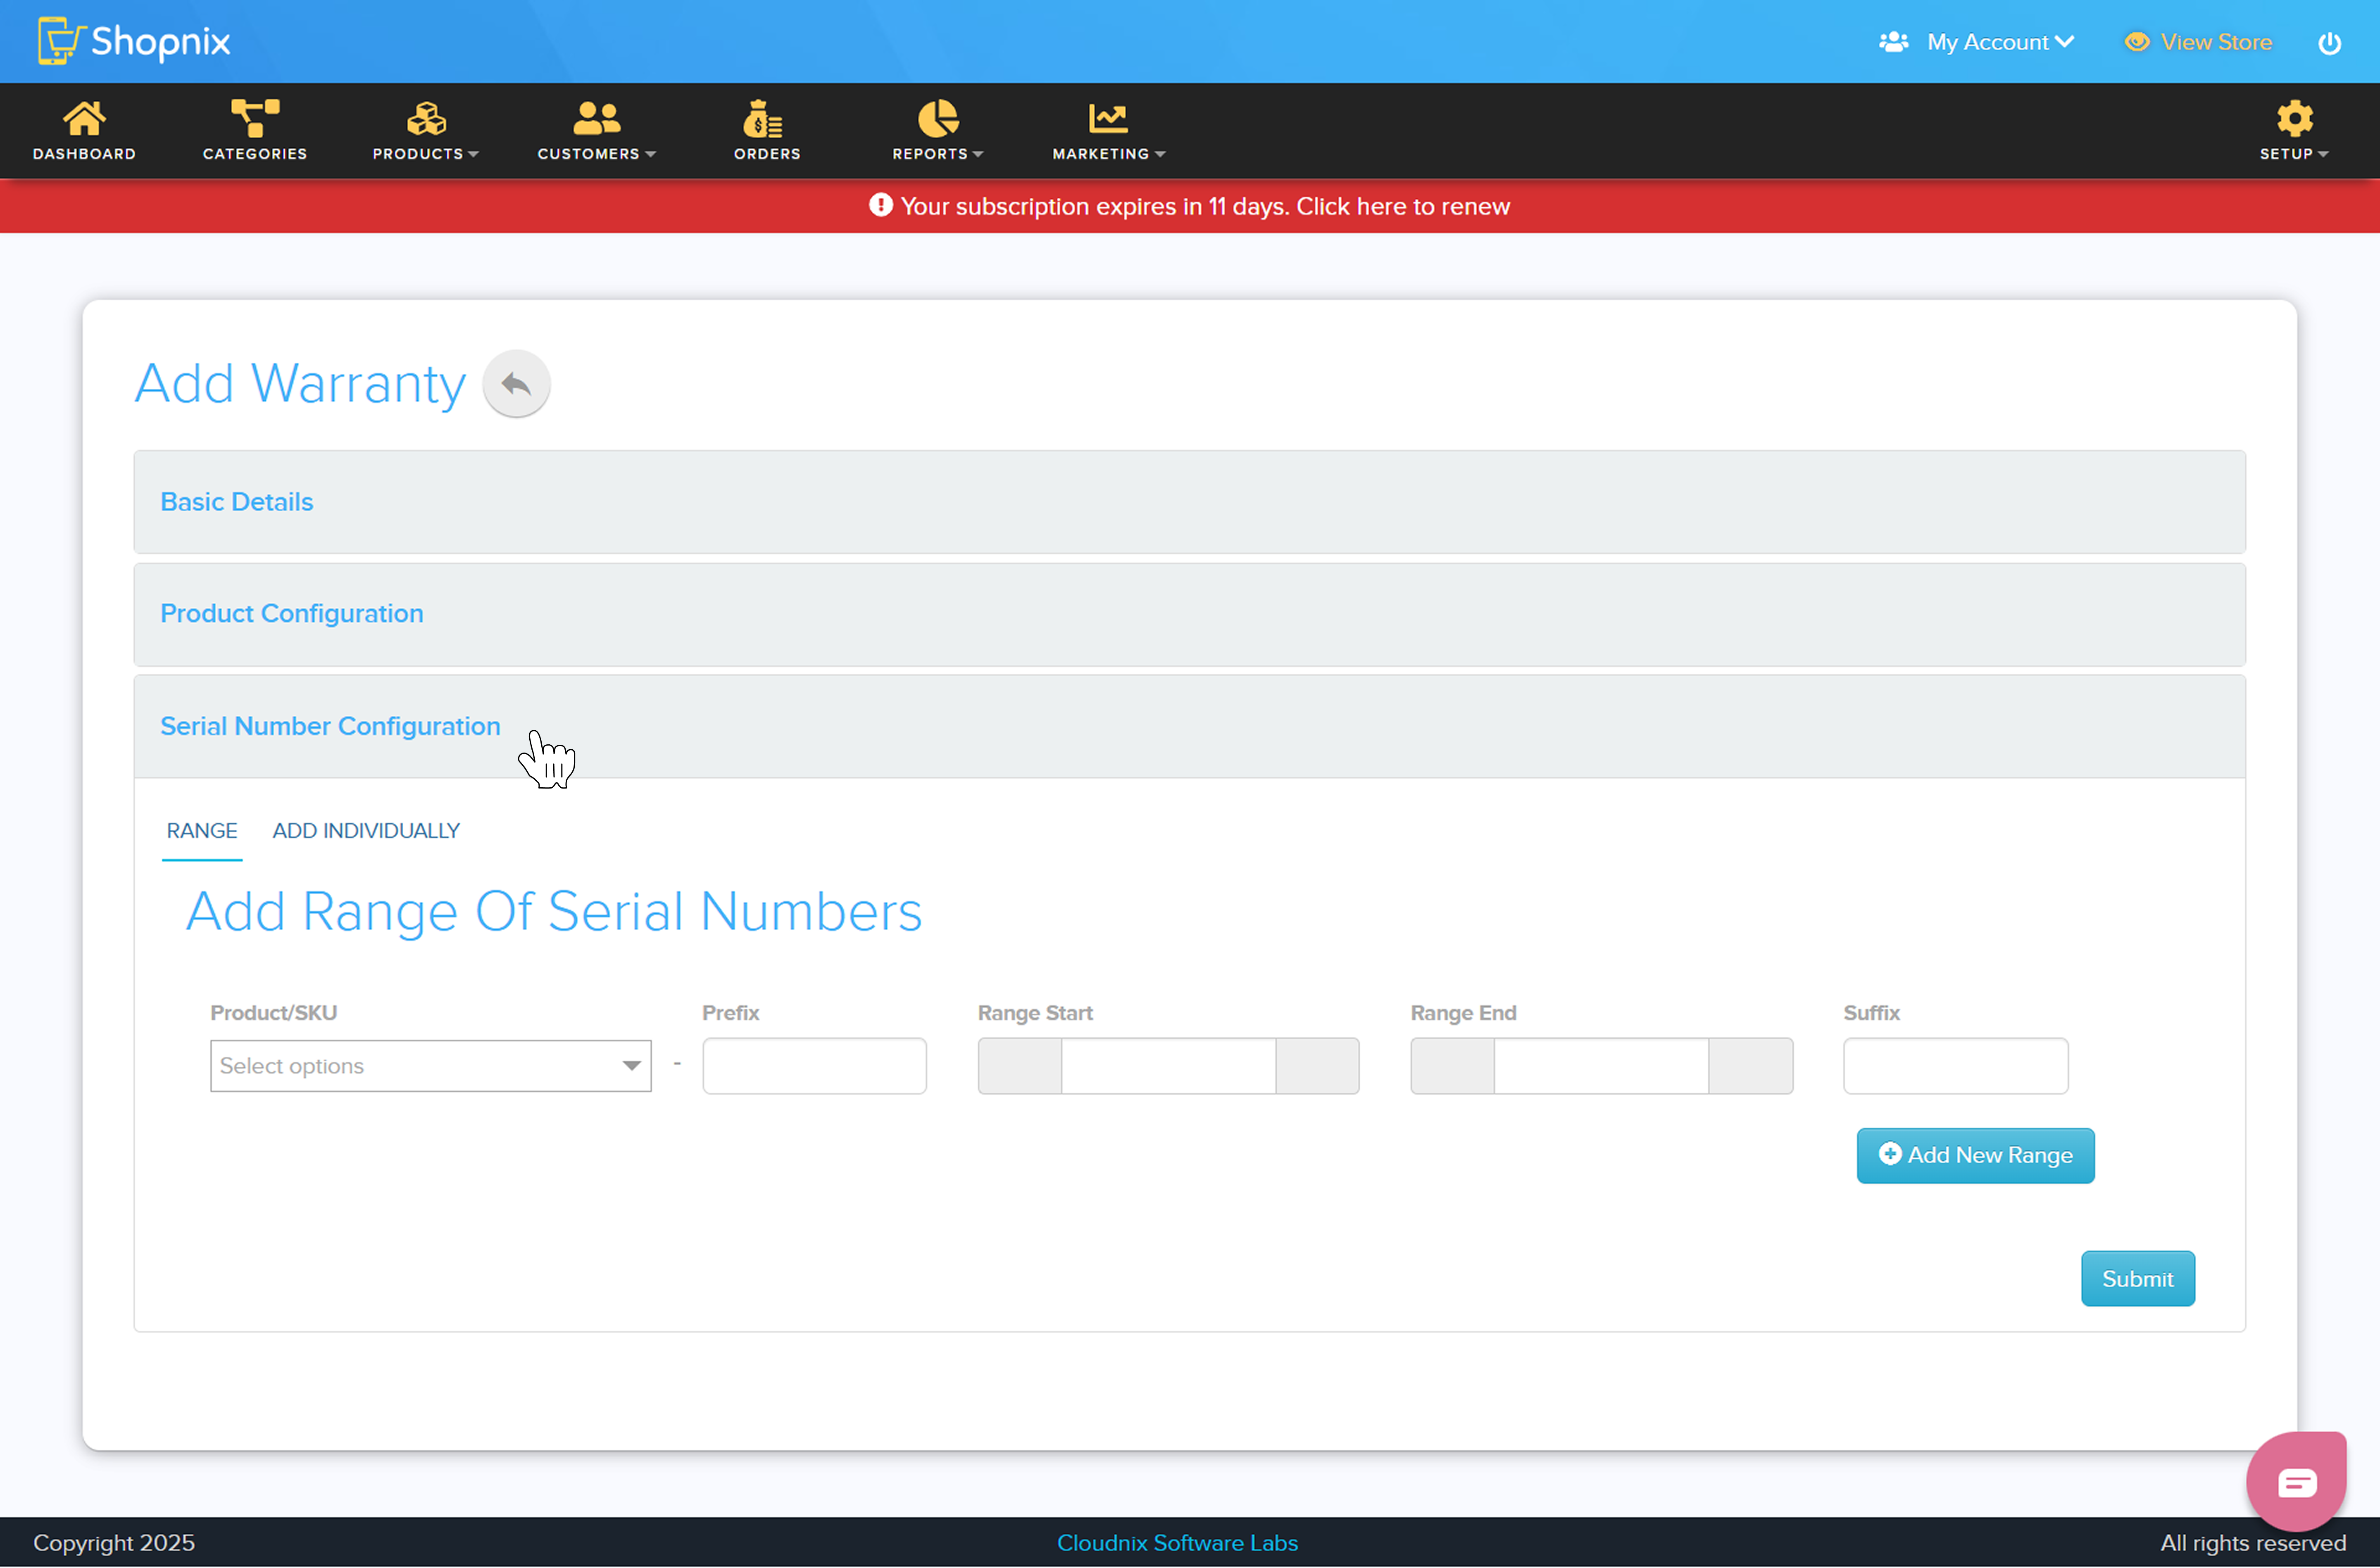Open the Products boxes icon

[426, 118]
